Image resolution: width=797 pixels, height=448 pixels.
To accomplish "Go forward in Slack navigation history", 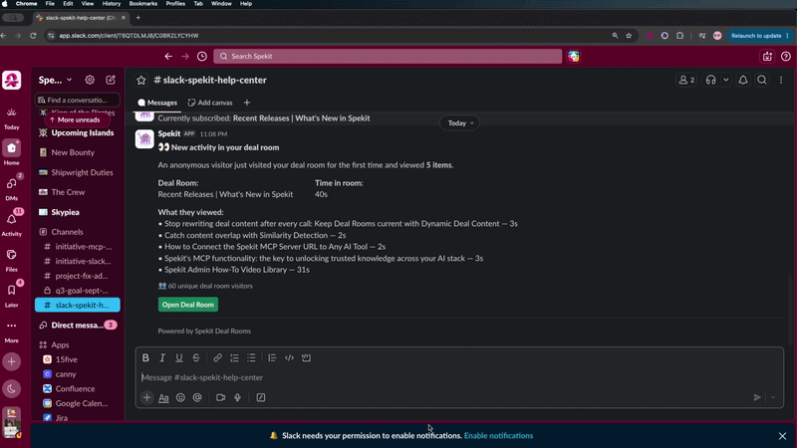I will click(x=185, y=57).
